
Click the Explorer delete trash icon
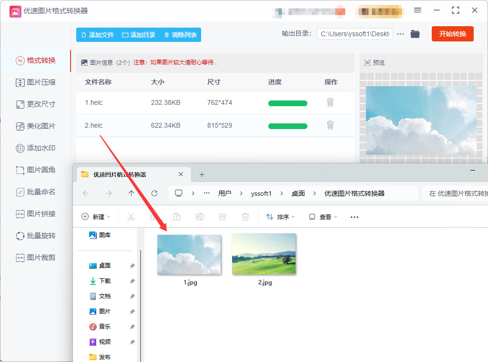click(245, 217)
